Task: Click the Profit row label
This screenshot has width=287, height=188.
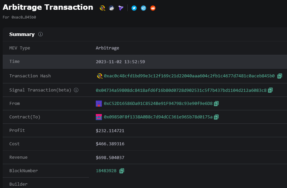Action: 17,130
